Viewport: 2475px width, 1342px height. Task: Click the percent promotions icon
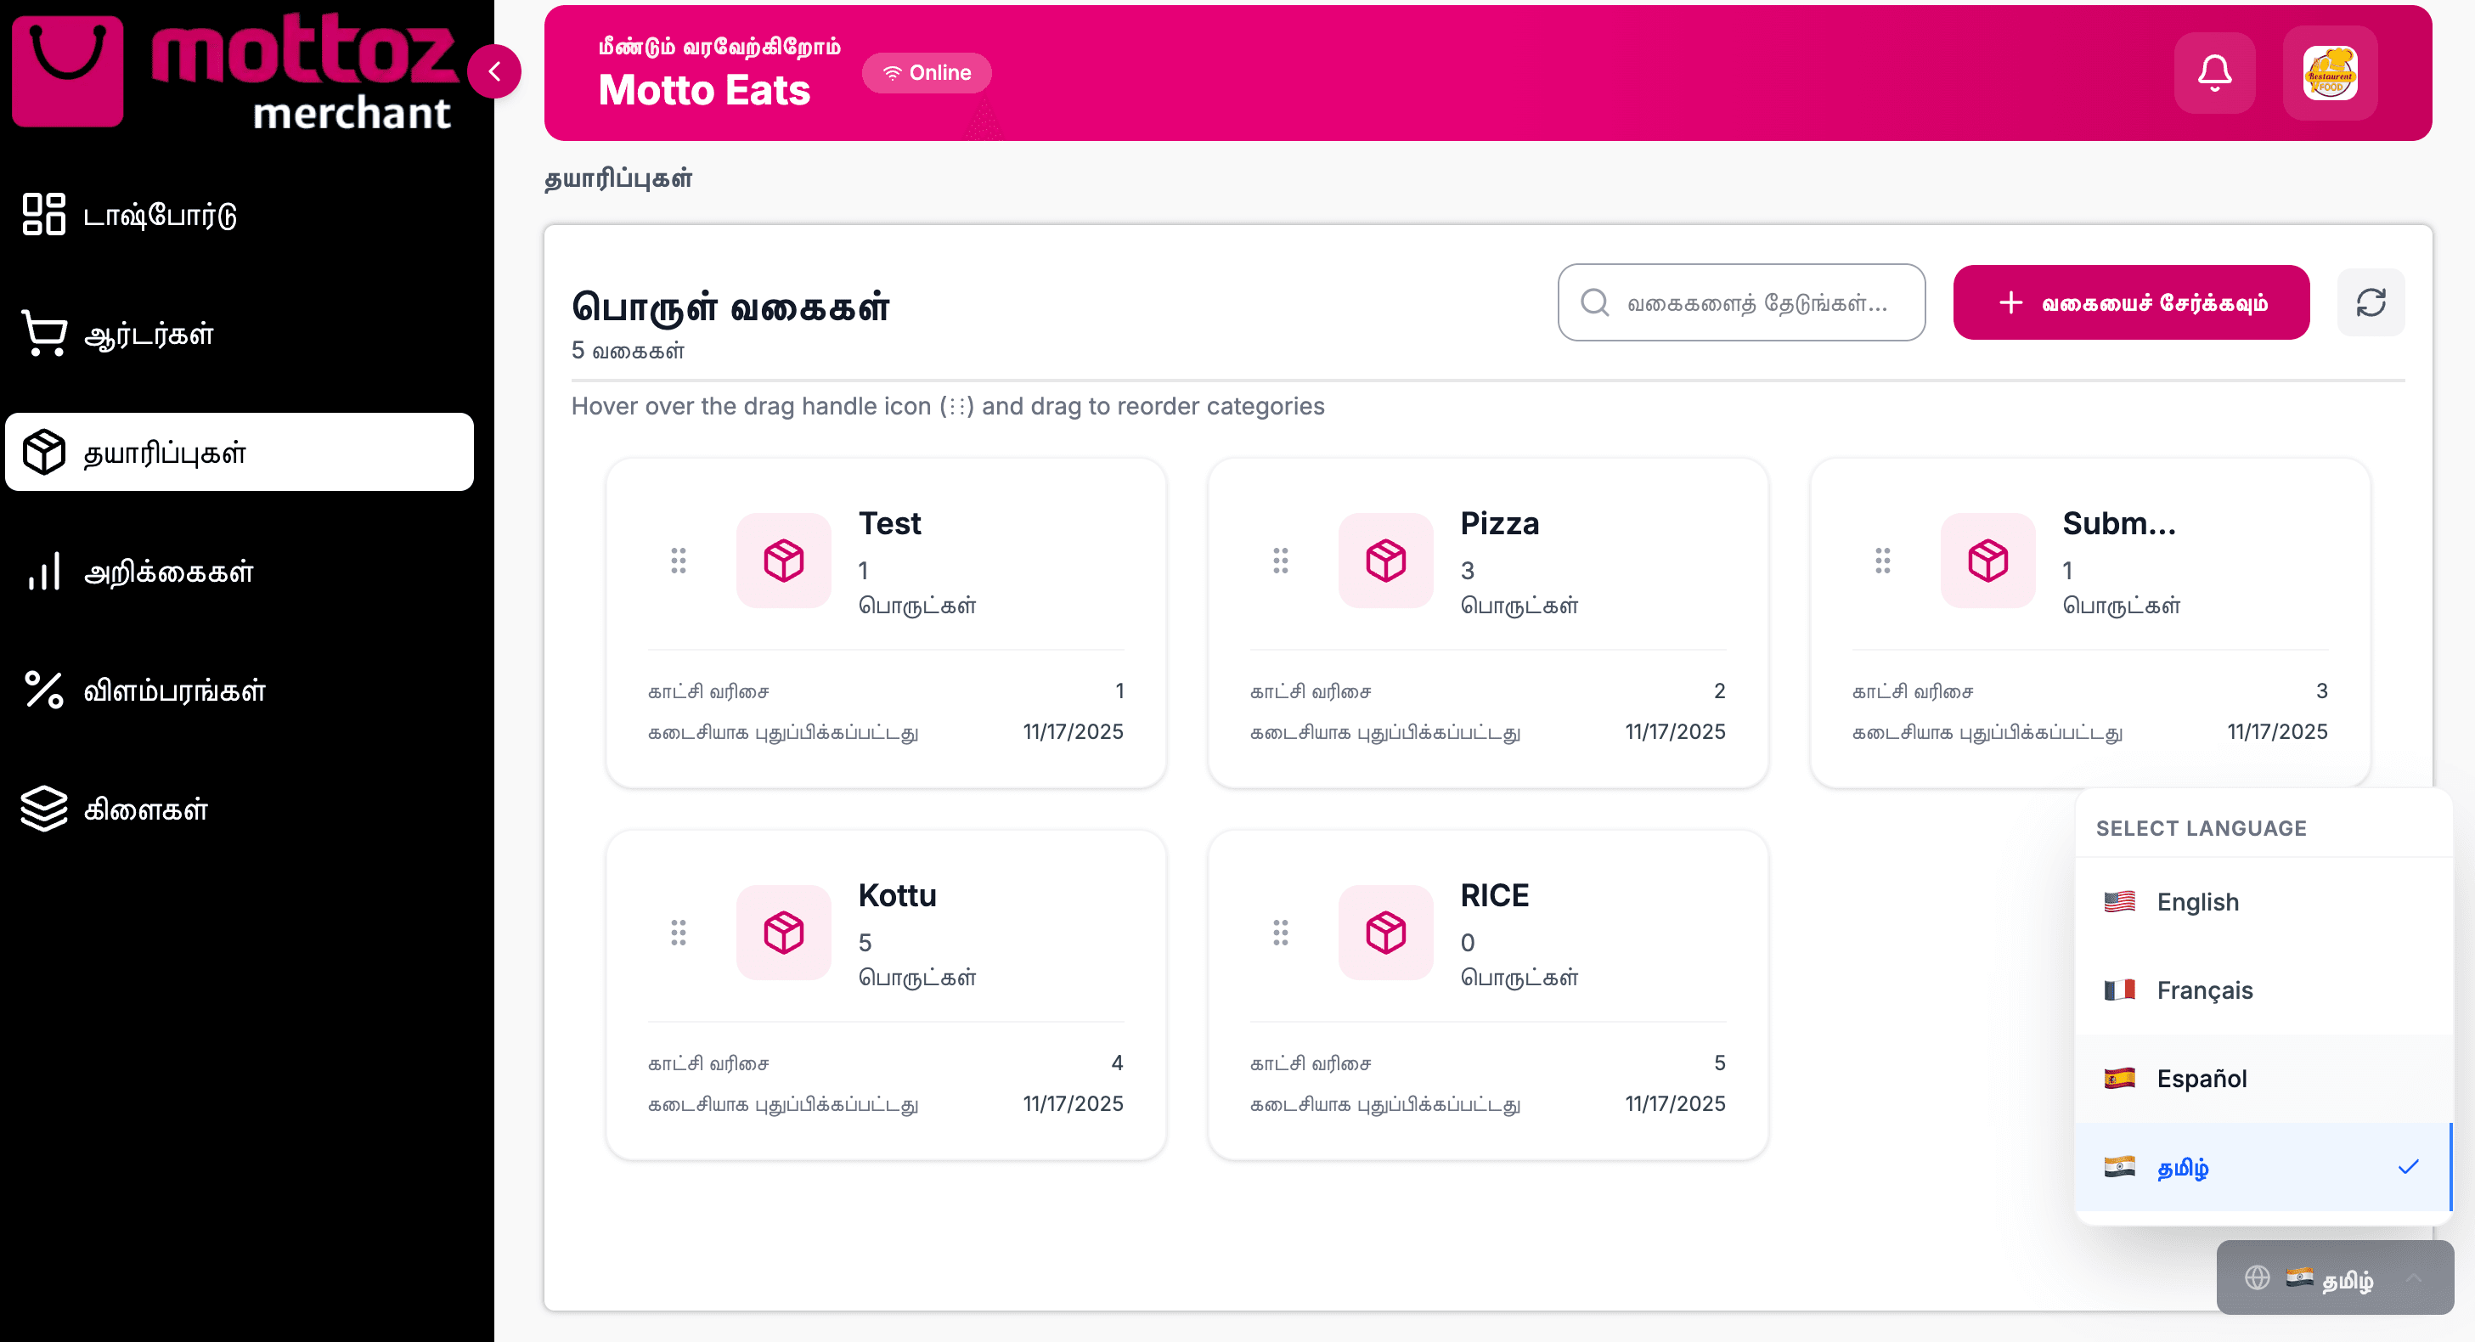44,691
